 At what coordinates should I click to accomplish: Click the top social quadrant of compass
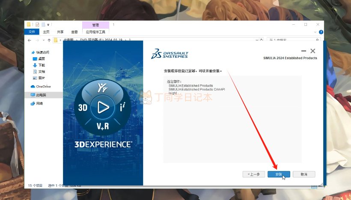tap(103, 89)
